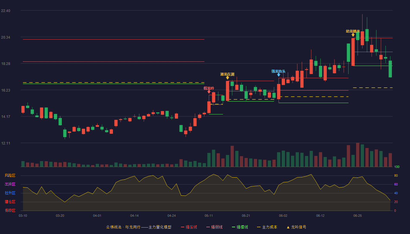Click the 06-02 date label
This screenshot has width=410, height=234.
[283, 216]
